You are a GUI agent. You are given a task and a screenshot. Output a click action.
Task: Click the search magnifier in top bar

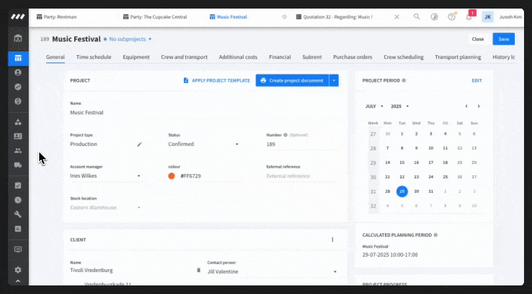click(417, 17)
